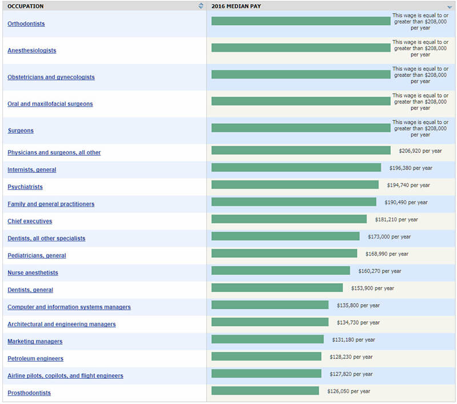Click the $160,270 per year value

point(379,271)
